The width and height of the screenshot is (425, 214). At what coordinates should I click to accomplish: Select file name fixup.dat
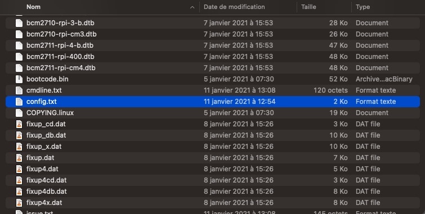click(x=41, y=158)
